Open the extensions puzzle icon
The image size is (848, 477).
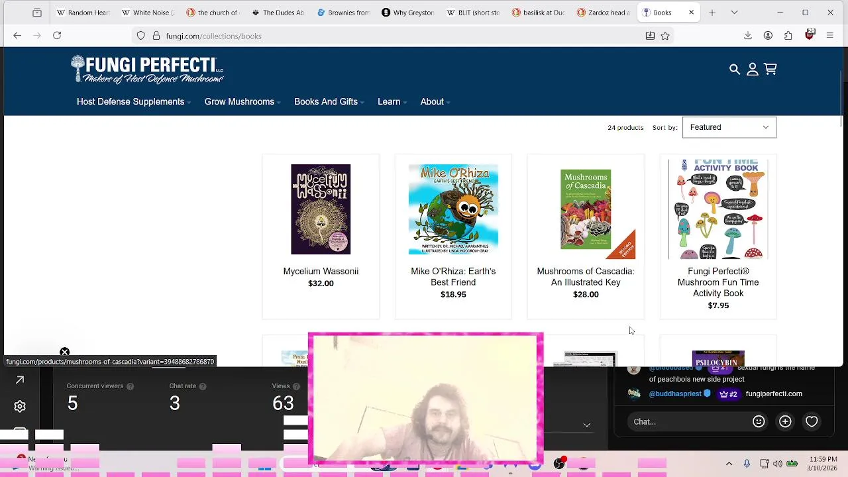click(x=788, y=36)
